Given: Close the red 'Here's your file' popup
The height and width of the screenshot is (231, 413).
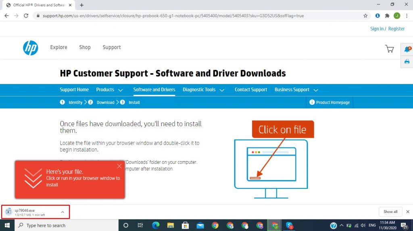Looking at the screenshot, I should coord(119,166).
